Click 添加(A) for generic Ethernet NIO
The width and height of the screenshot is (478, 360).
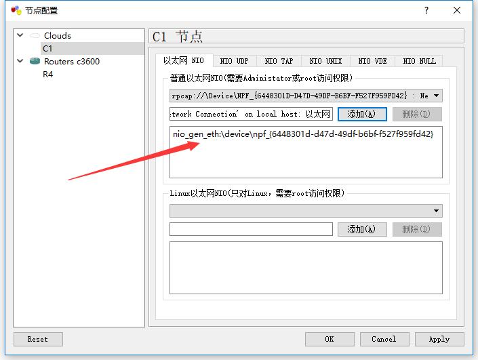click(x=362, y=114)
